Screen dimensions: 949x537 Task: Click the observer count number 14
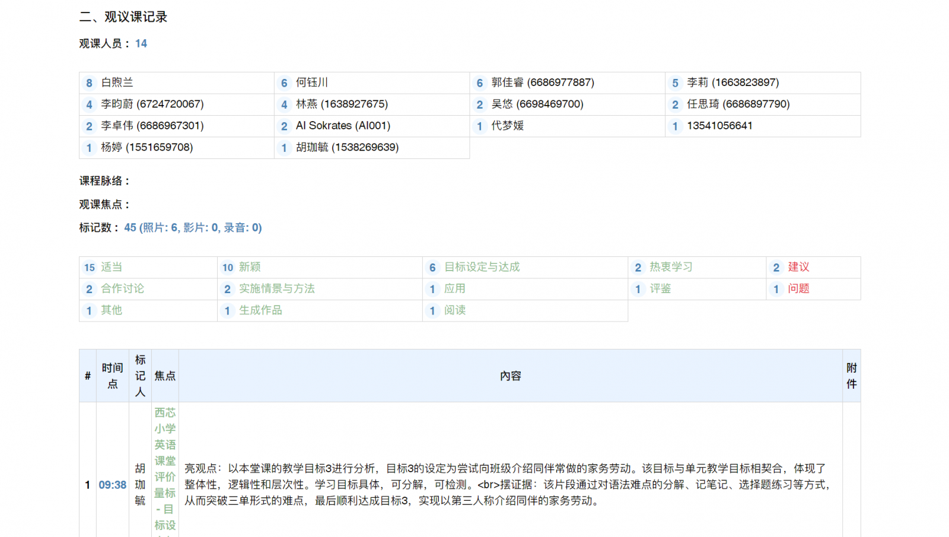pyautogui.click(x=141, y=43)
